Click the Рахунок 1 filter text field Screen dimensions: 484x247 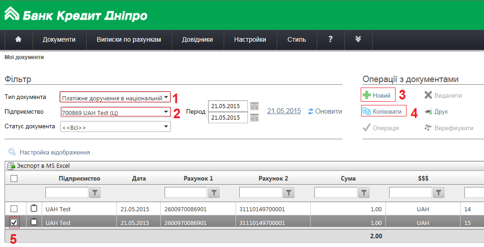[186, 193]
